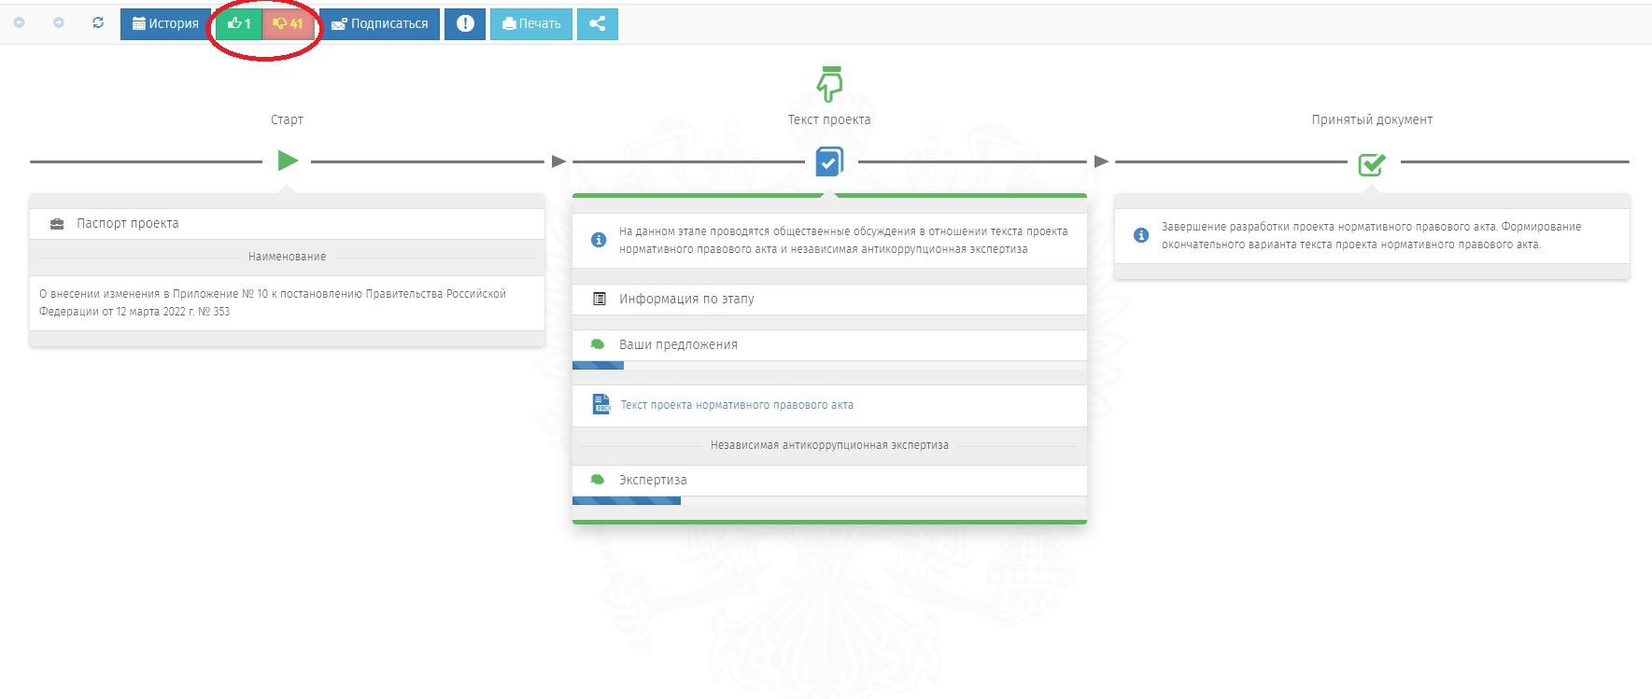
Task: Click the exclamation mark report button
Action: (x=465, y=24)
